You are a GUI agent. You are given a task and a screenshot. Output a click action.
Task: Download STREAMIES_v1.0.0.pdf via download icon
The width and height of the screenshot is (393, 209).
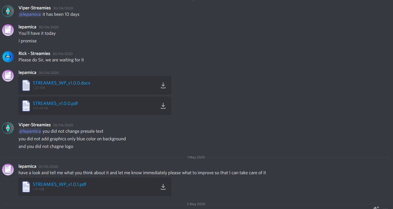click(163, 106)
